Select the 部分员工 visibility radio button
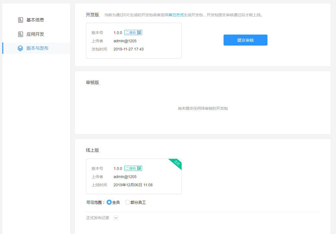This screenshot has width=336, height=234. pyautogui.click(x=127, y=202)
